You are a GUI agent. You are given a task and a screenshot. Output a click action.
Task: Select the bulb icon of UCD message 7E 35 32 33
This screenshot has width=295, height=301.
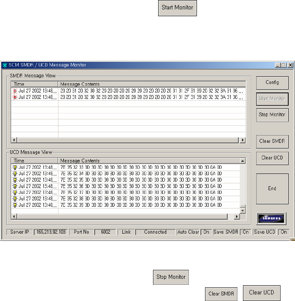coord(16,168)
